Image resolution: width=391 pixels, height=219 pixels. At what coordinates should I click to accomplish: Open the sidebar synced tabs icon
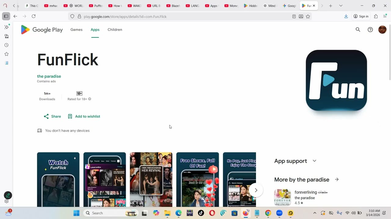(x=6, y=36)
